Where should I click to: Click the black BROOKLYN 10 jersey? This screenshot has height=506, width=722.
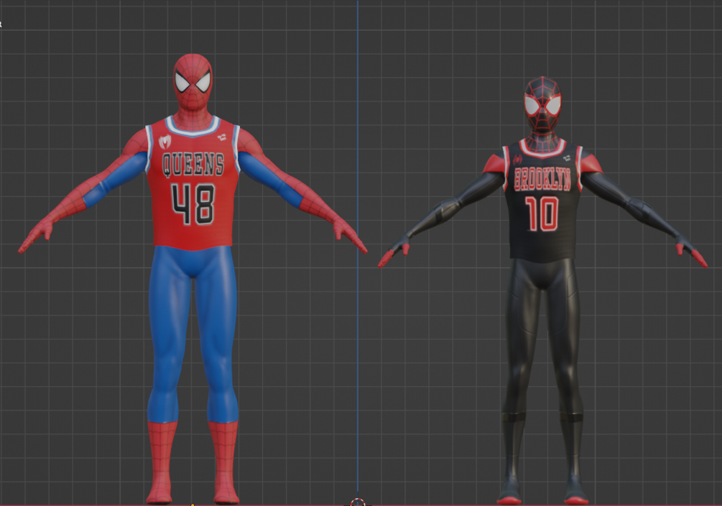point(542,203)
